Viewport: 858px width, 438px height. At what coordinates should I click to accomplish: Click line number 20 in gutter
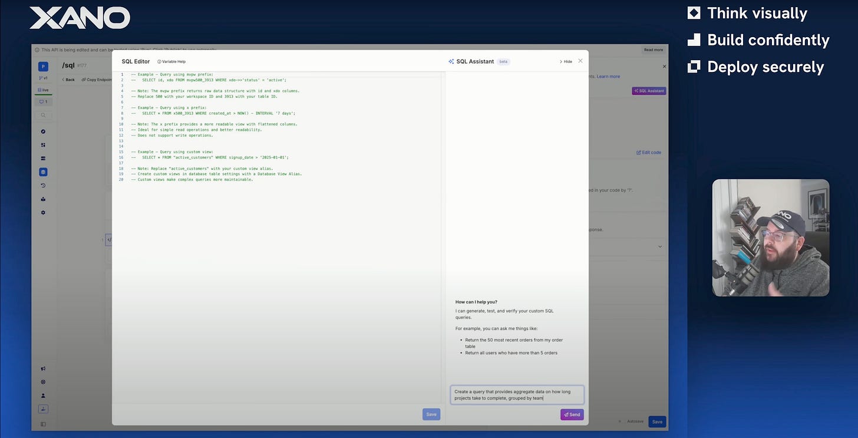tap(121, 180)
